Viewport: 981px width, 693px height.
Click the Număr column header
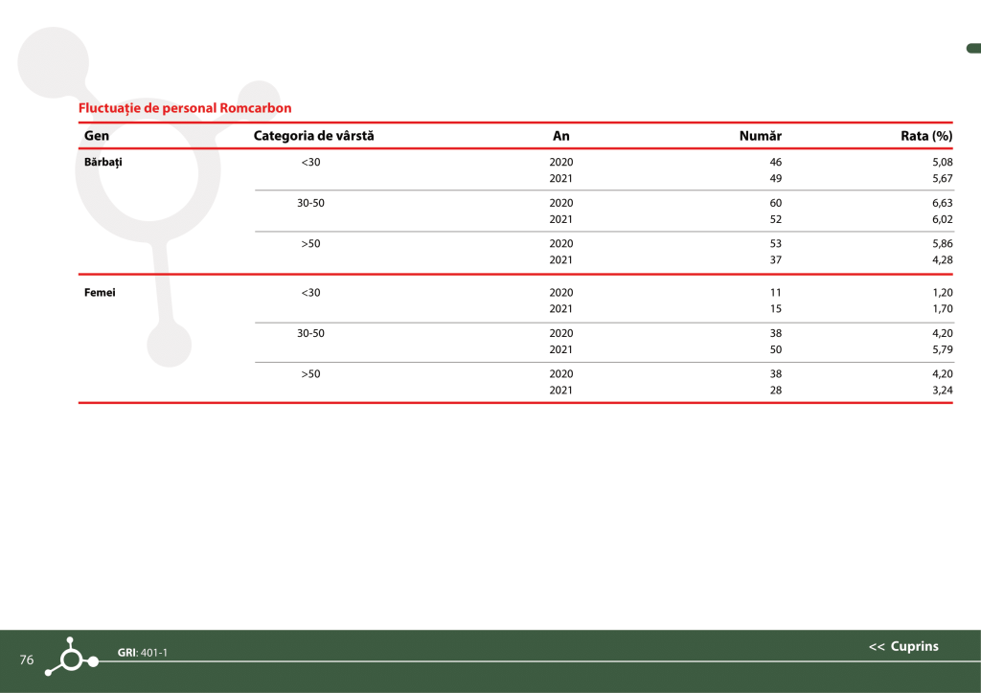point(760,136)
